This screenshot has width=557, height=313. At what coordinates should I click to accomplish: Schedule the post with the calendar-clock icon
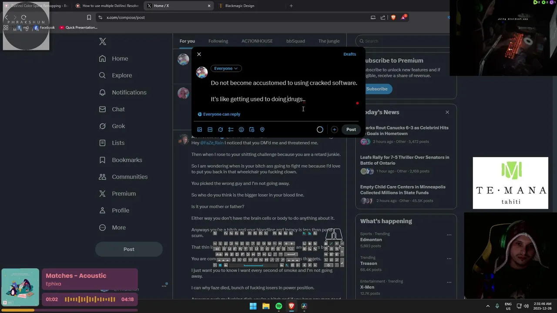pyautogui.click(x=252, y=130)
